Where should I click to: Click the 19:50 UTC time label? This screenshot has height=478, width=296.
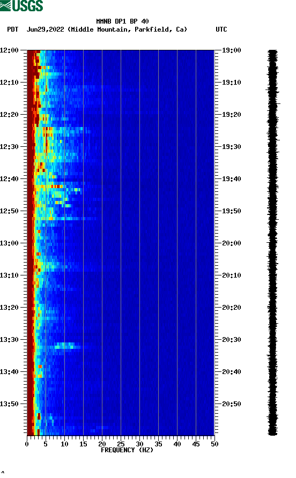click(x=231, y=211)
